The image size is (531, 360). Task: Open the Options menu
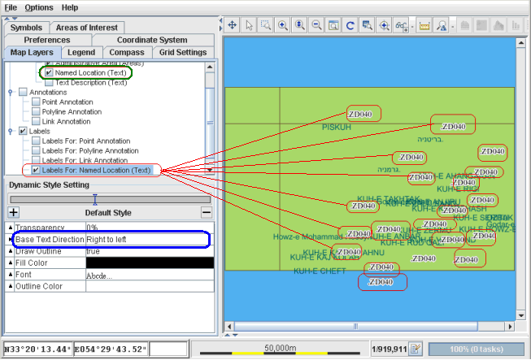pos(38,7)
